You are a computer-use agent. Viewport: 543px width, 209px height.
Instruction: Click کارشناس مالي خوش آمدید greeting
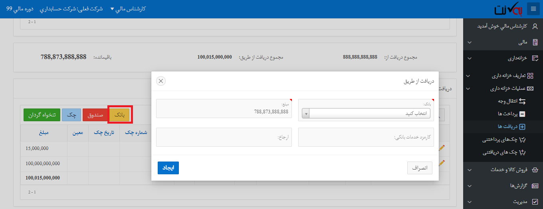pyautogui.click(x=502, y=26)
